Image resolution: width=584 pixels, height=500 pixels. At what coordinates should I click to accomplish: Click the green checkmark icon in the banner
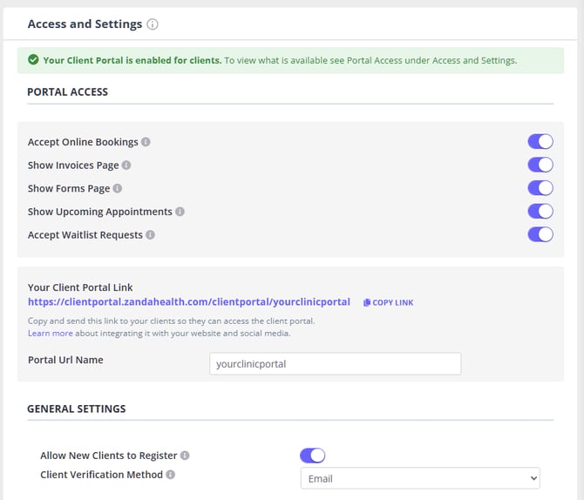click(33, 60)
